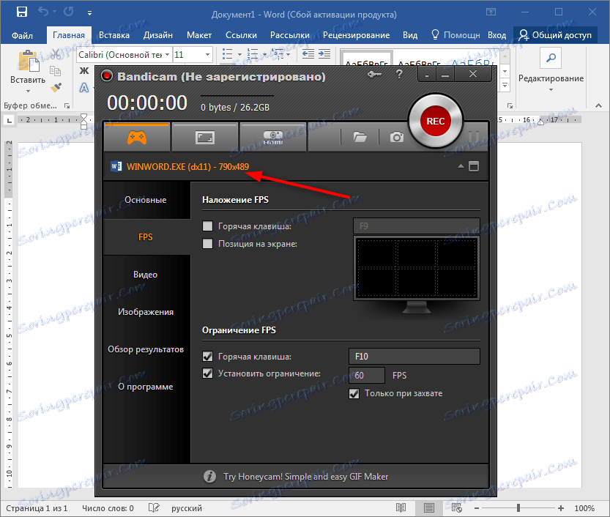Open the Find magnifier in Editing group

point(551,58)
